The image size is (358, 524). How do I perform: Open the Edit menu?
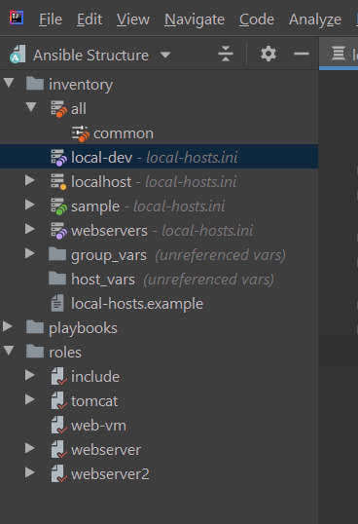click(89, 19)
